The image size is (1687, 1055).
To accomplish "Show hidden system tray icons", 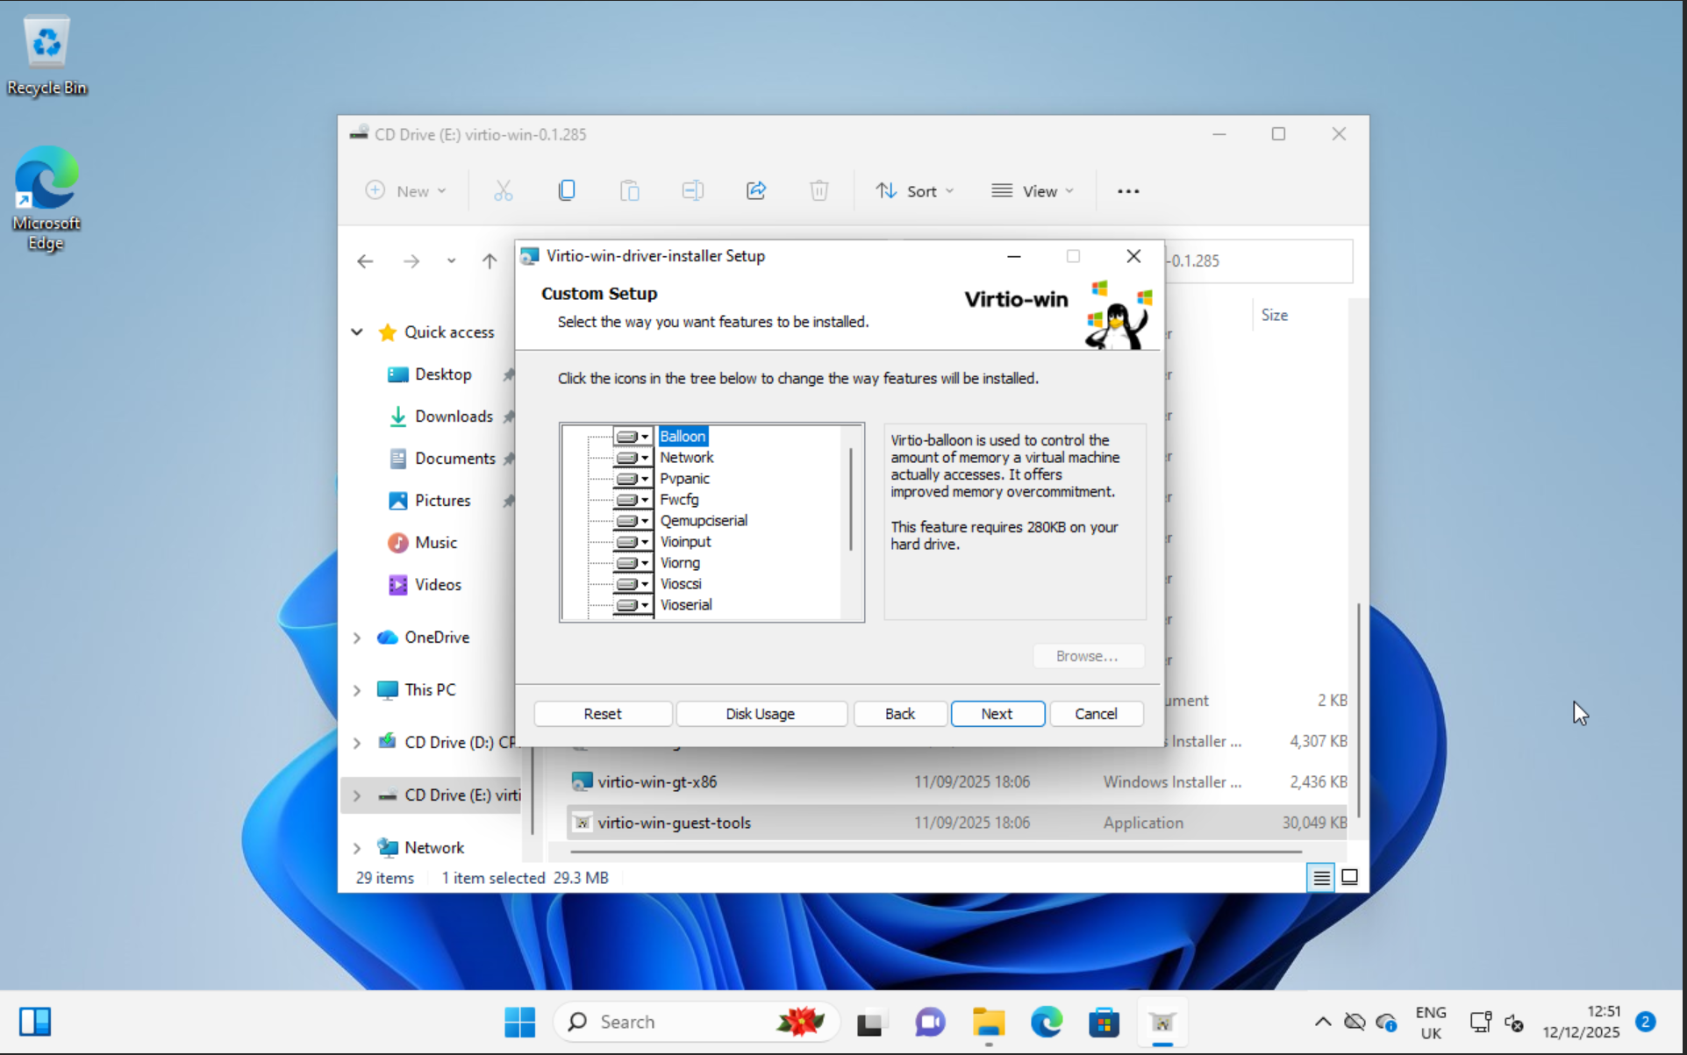I will coord(1323,1022).
